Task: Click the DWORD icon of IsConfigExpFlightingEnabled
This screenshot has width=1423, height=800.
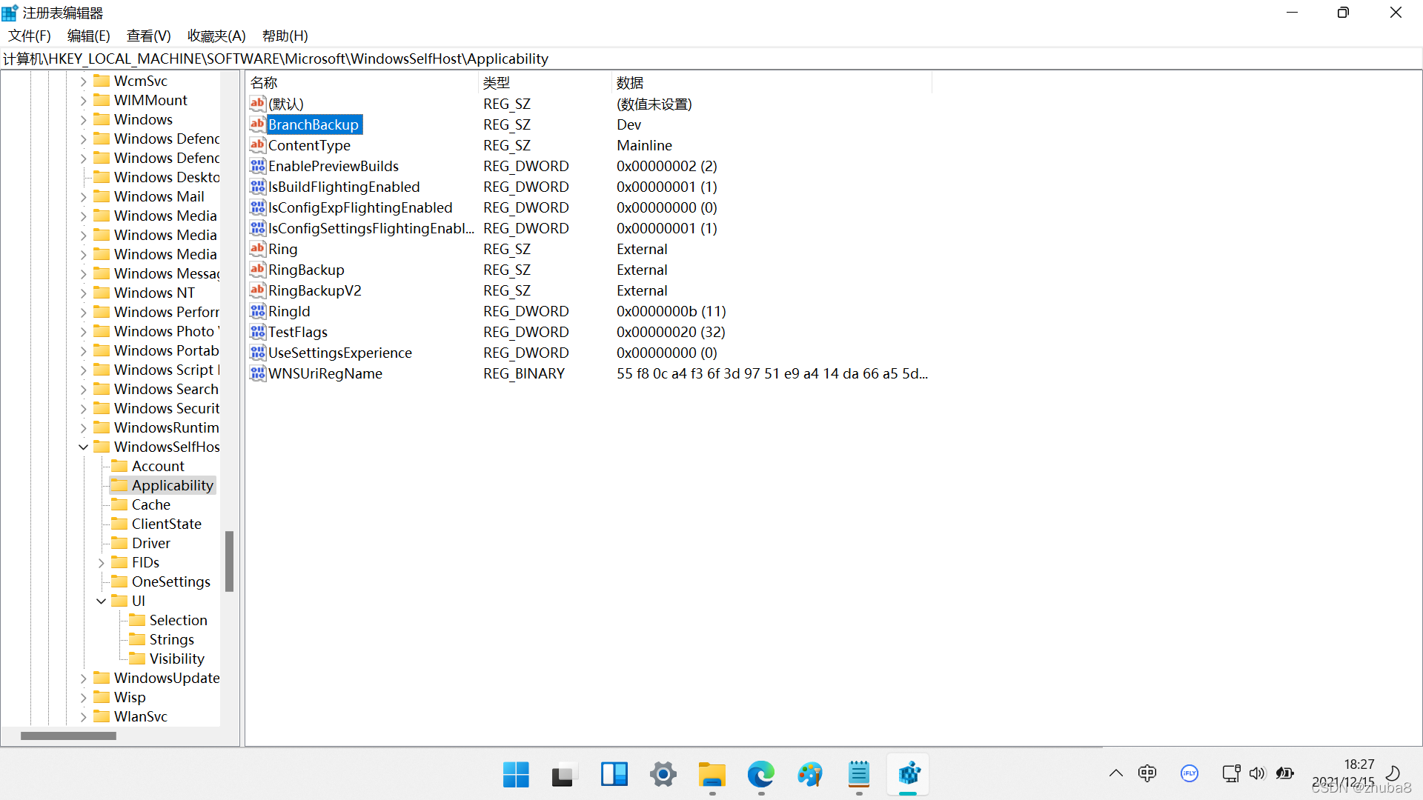Action: coord(257,207)
